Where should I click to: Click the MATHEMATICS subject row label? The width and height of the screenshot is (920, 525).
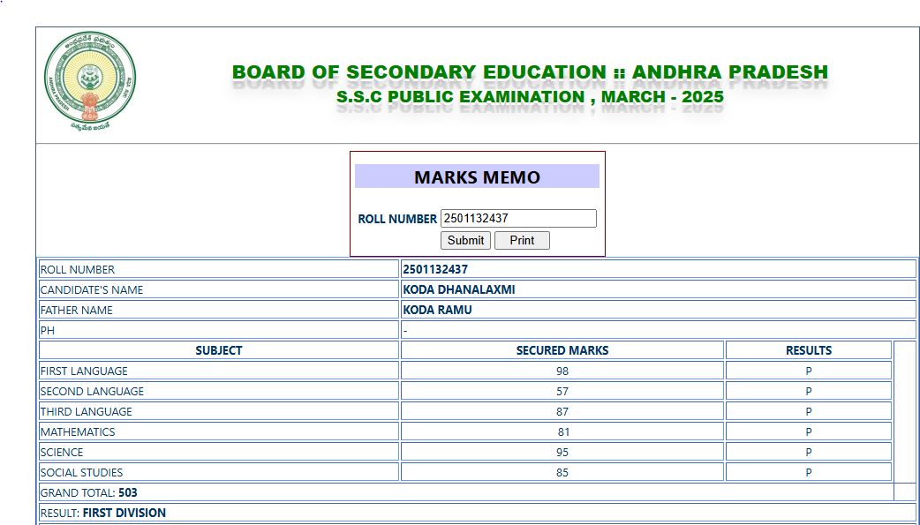coord(78,431)
